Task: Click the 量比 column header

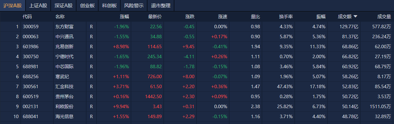Action: [255, 17]
